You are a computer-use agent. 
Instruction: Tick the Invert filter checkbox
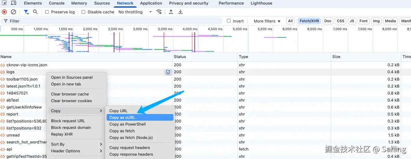pyautogui.click(x=229, y=21)
